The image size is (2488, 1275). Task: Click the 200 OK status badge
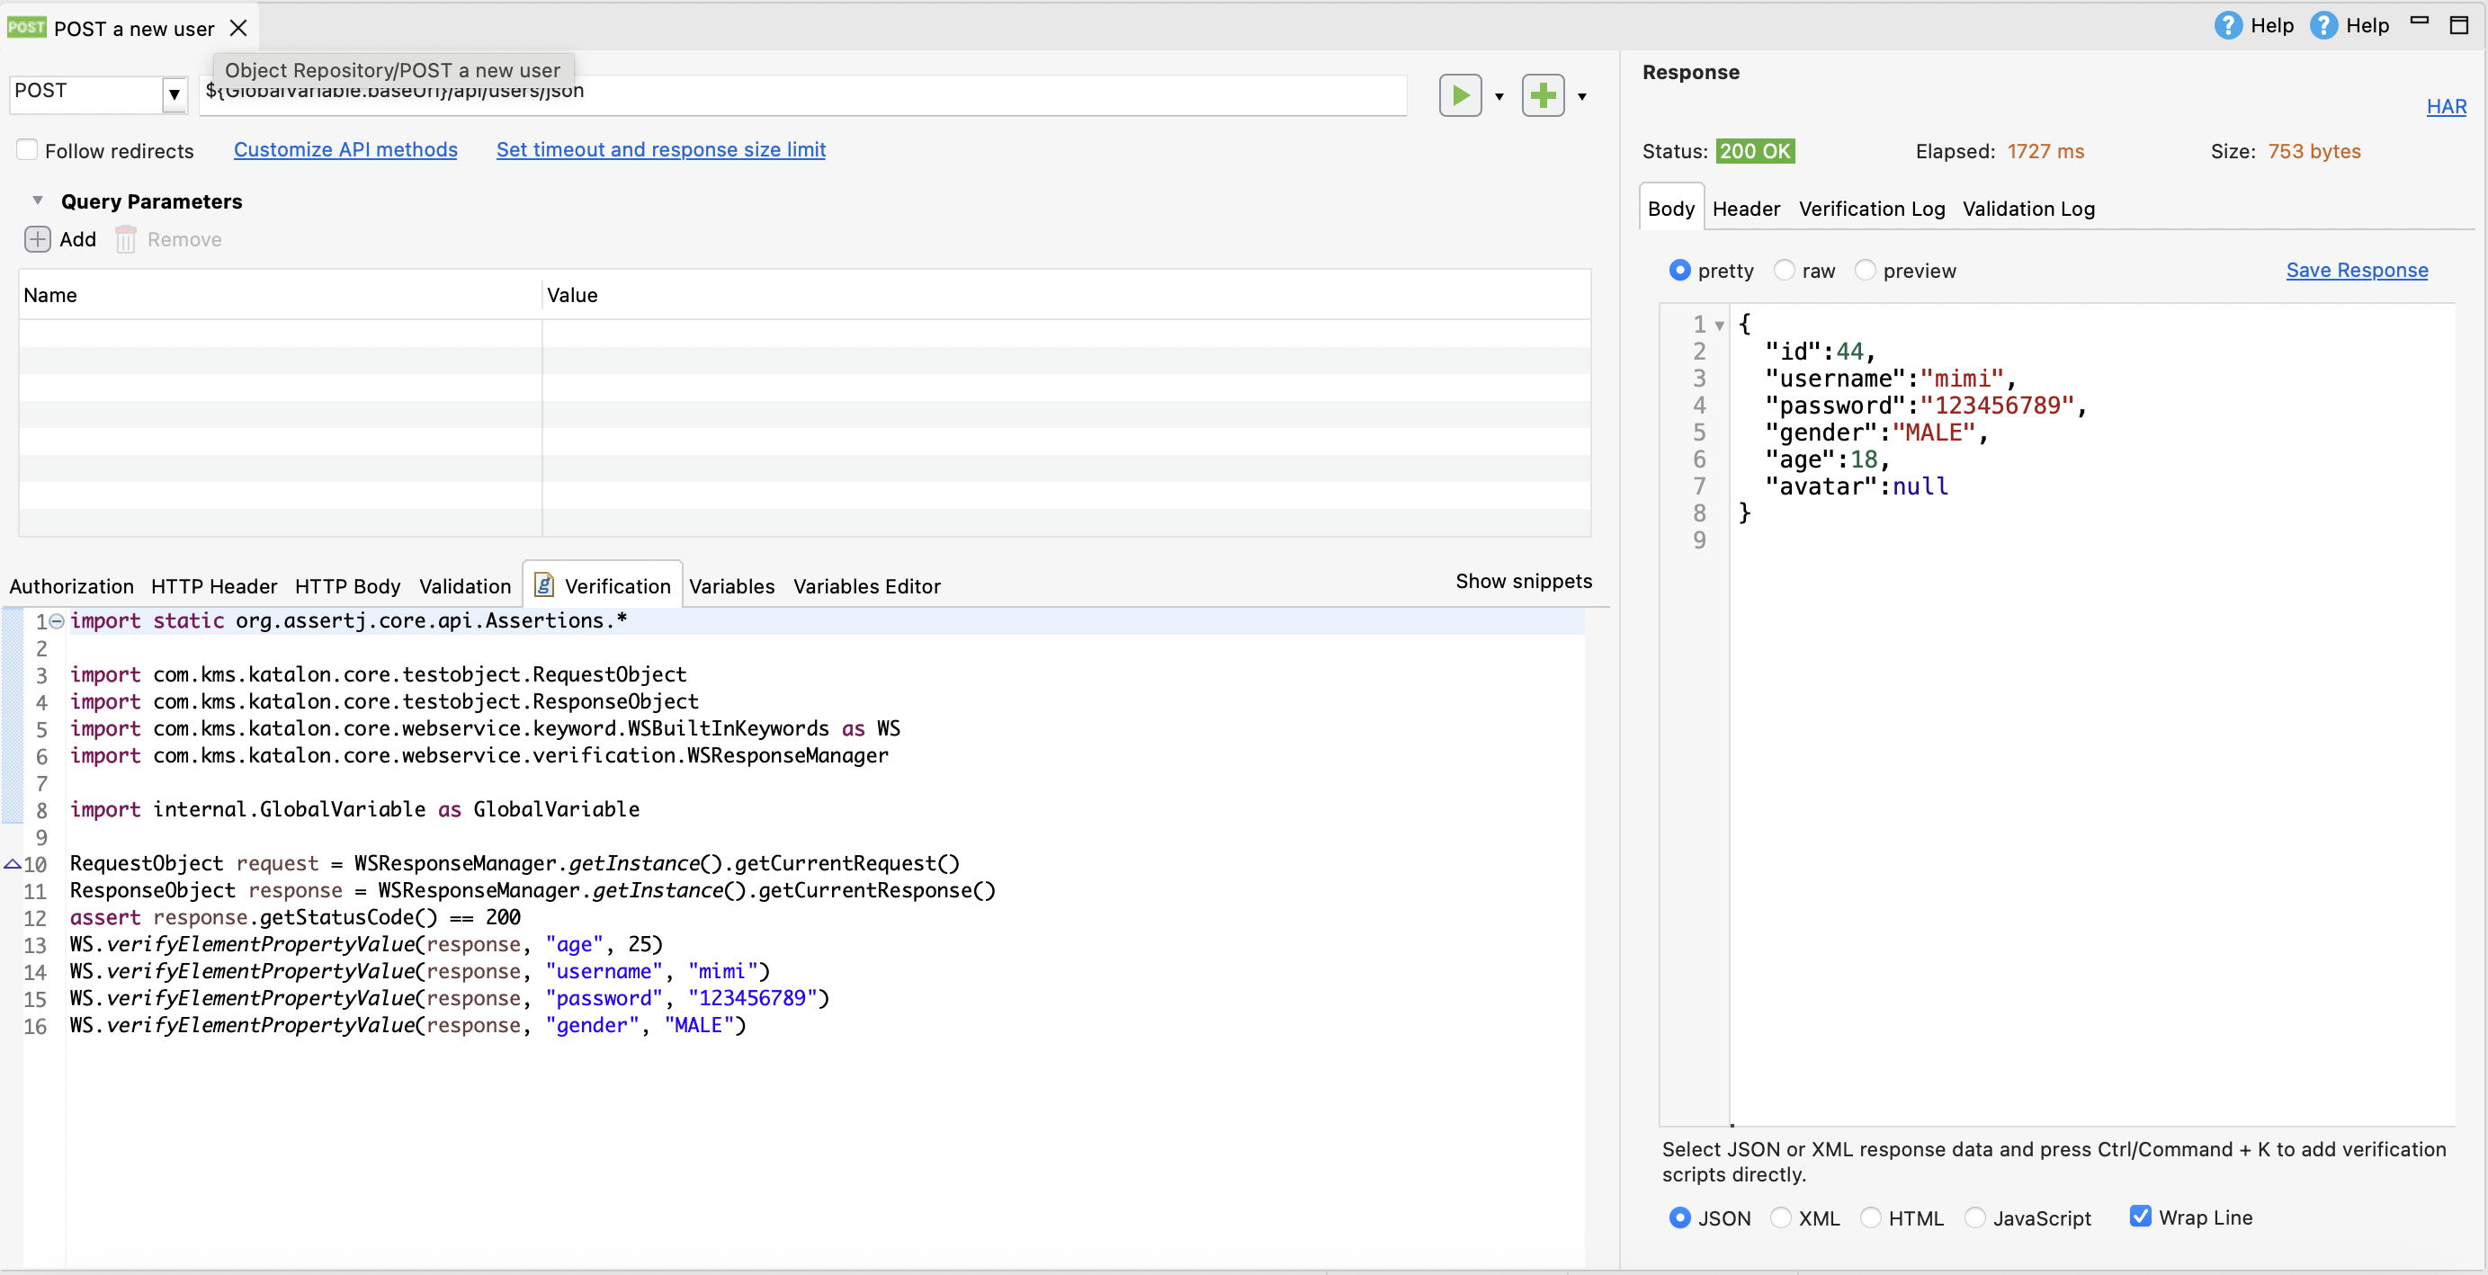pos(1755,152)
